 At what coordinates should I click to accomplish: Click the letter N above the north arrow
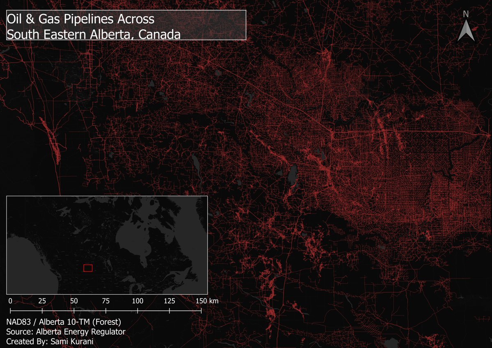[466, 14]
